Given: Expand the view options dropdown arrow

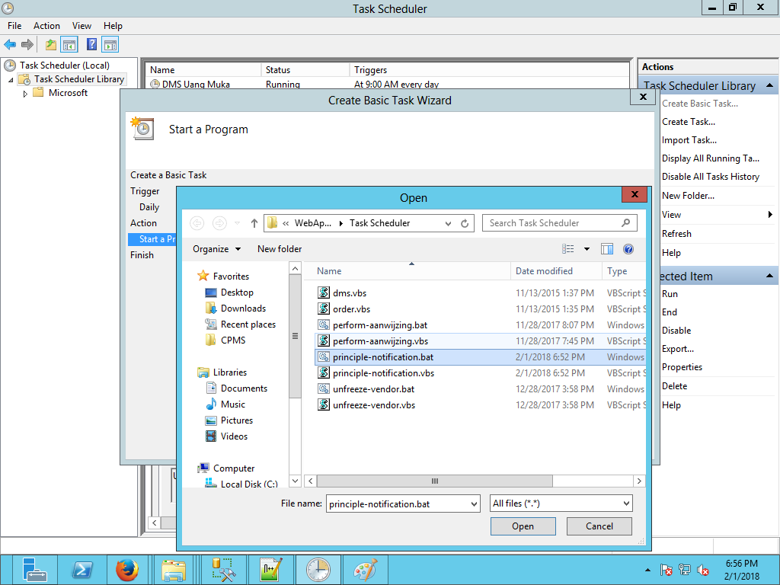Looking at the screenshot, I should [587, 249].
